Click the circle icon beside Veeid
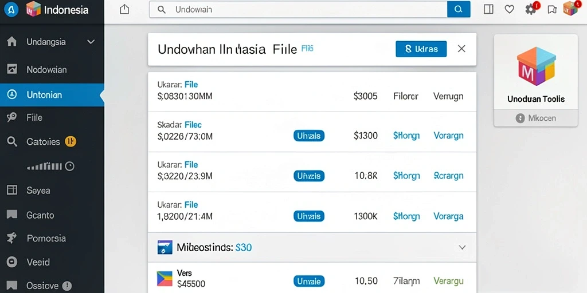Viewport: 587px width, 293px height. (12, 262)
